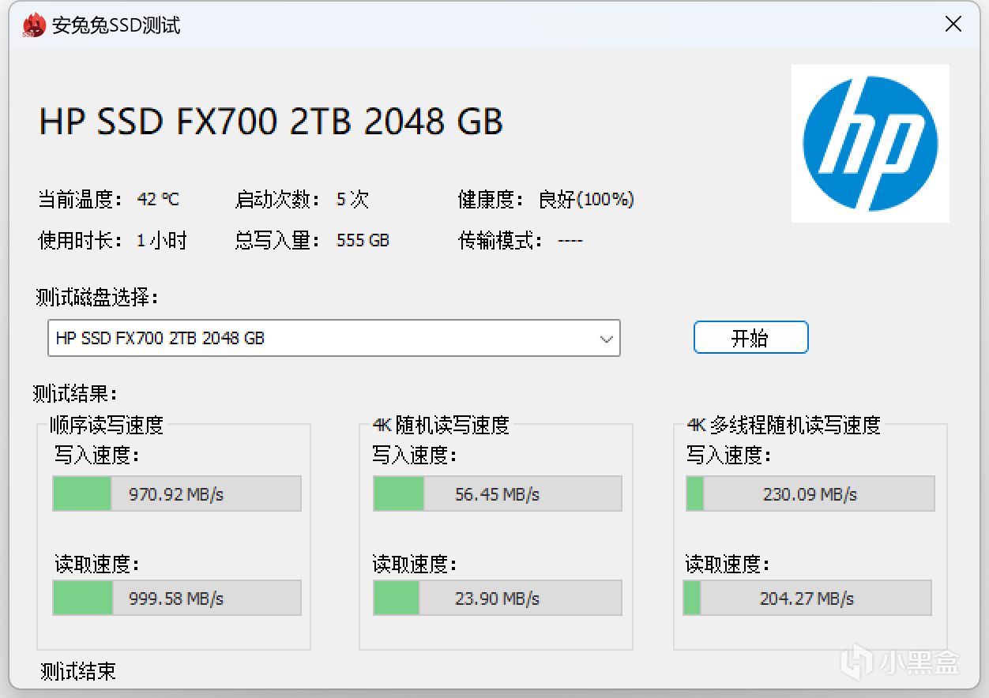Viewport: 989px width, 698px height.
Task: Click the health status 良好(100%) text
Action: coord(586,200)
